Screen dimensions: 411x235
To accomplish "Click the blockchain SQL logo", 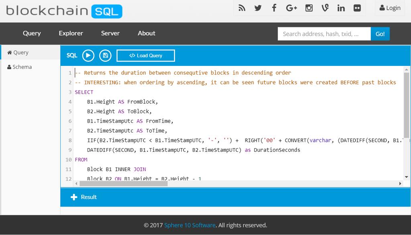I will click(64, 11).
